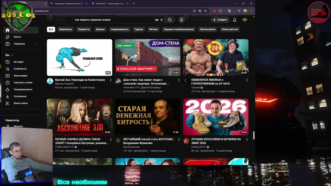Open browser extensions puzzle icon
The image size is (331, 186).
(x=220, y=11)
